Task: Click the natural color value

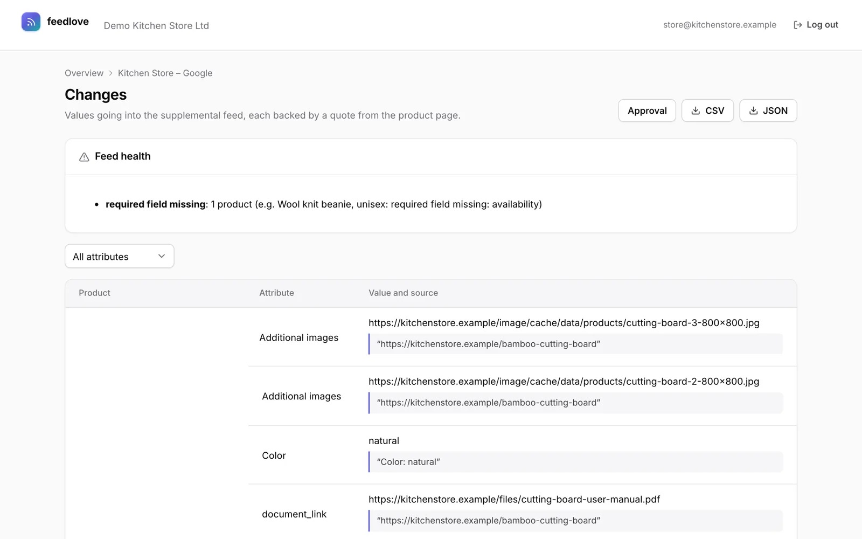Action: tap(384, 441)
